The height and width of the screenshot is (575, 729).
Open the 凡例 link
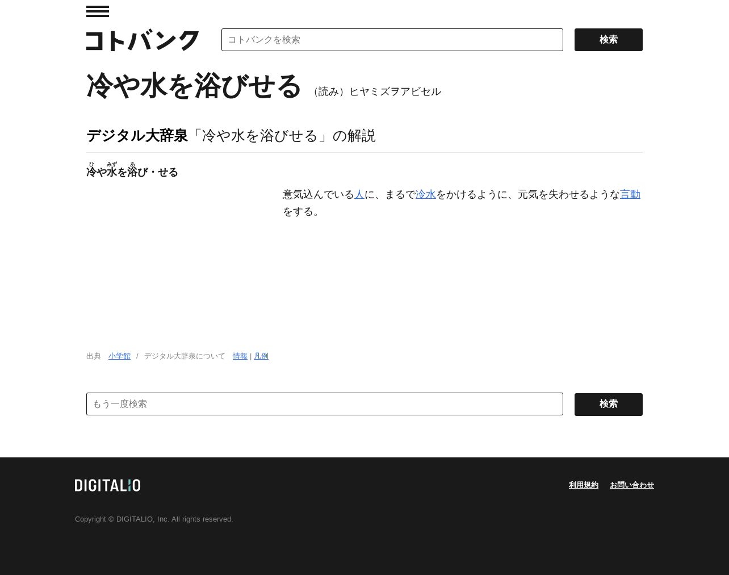pos(261,356)
